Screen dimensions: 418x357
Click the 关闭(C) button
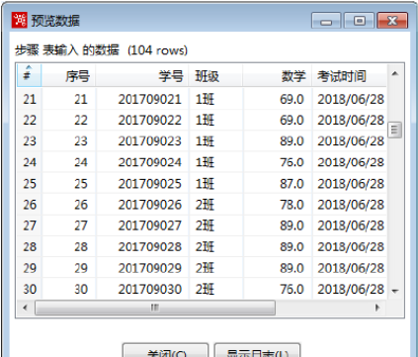165,351
